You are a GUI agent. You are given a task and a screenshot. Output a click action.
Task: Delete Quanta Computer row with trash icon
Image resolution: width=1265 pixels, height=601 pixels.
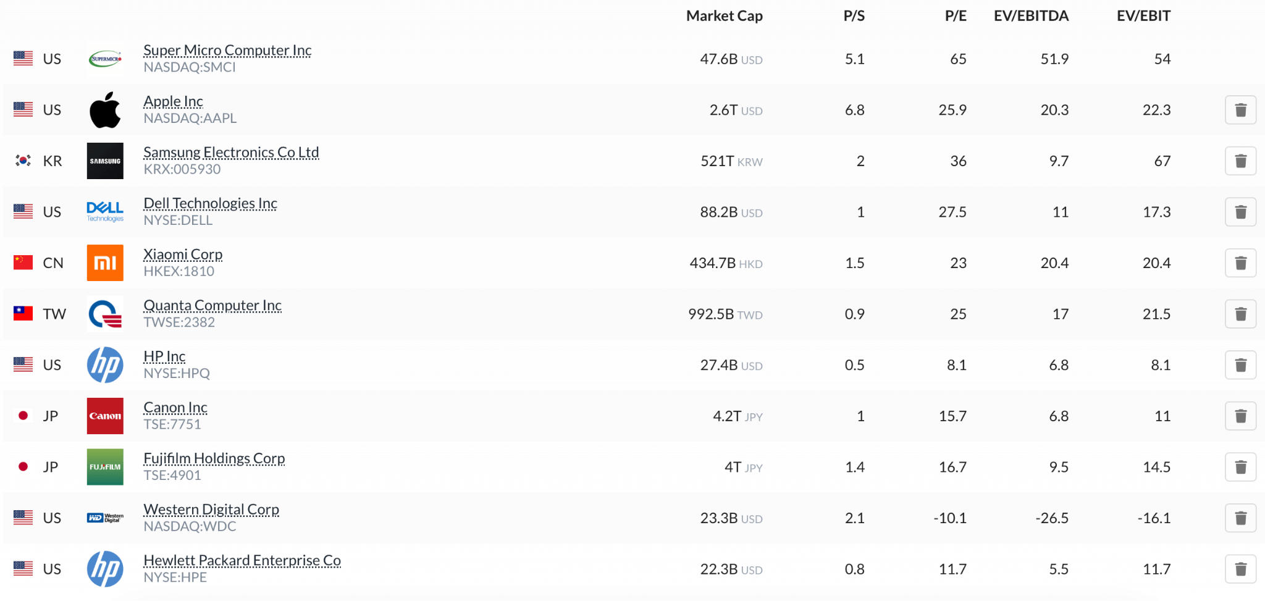tap(1240, 314)
